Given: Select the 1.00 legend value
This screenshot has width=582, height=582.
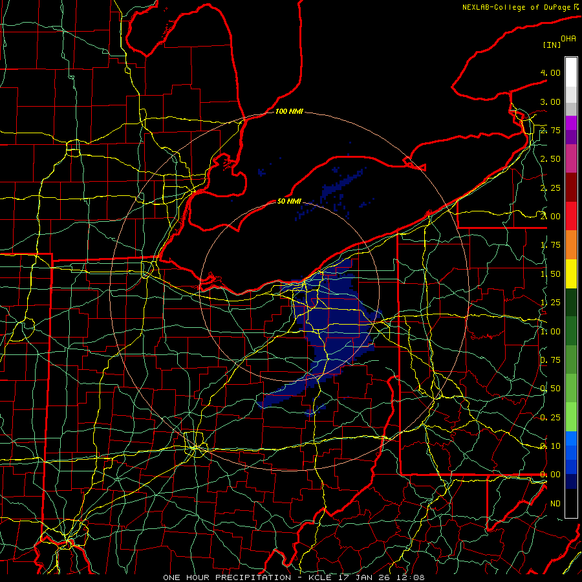Looking at the screenshot, I should [550, 332].
